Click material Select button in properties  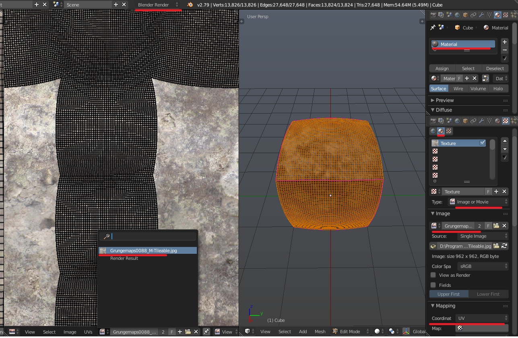468,68
